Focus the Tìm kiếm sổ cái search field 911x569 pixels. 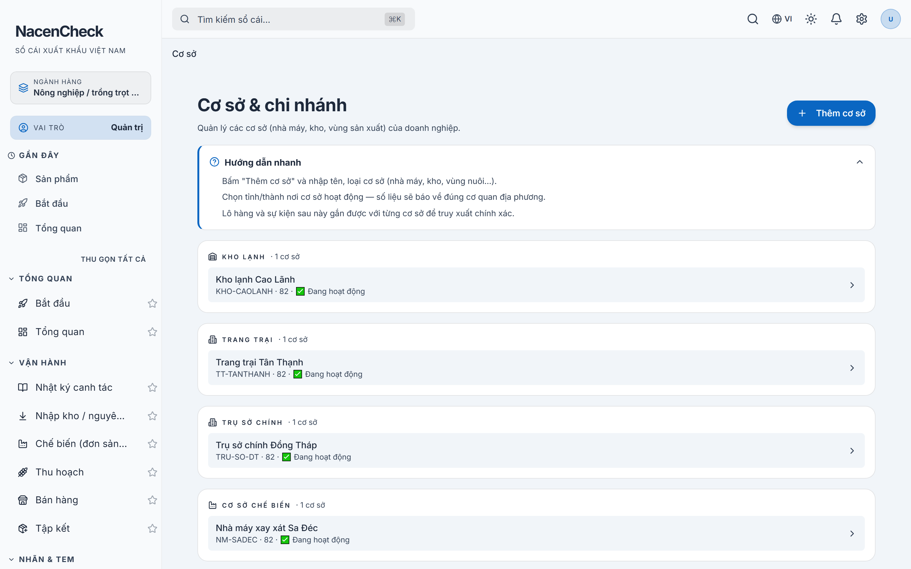[x=293, y=19]
